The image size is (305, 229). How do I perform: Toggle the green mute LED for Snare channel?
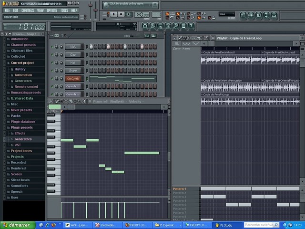(52, 71)
